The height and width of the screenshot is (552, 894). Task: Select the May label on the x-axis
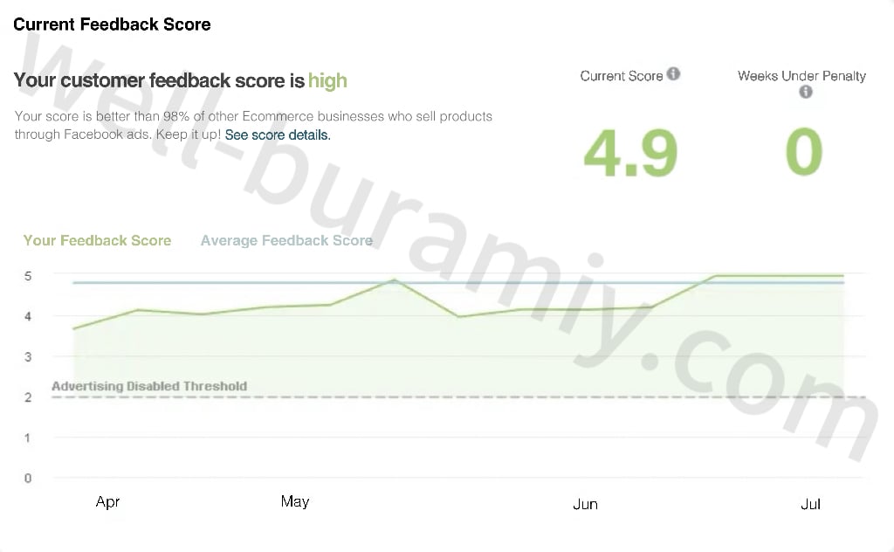point(295,501)
